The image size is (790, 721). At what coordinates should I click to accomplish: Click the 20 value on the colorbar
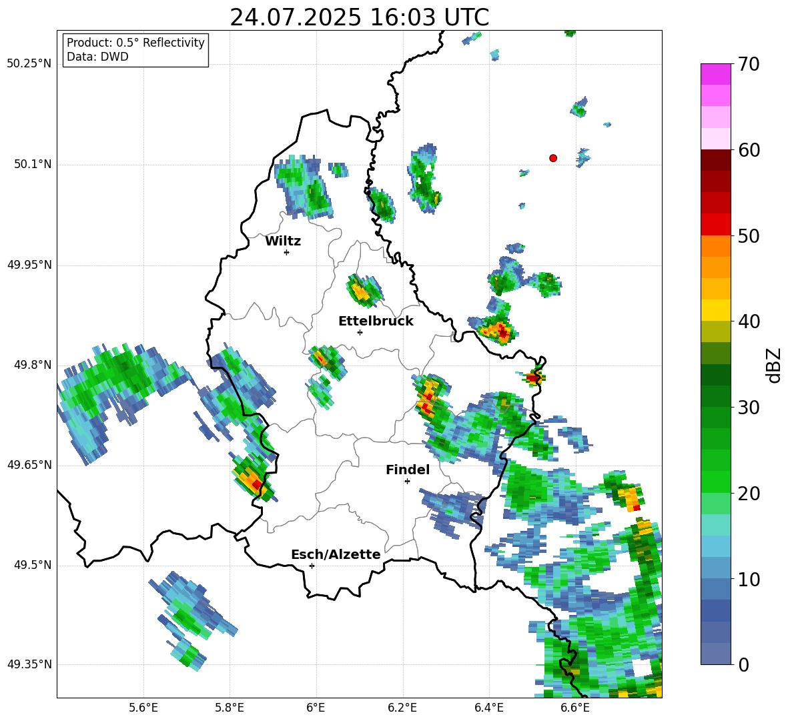point(749,494)
